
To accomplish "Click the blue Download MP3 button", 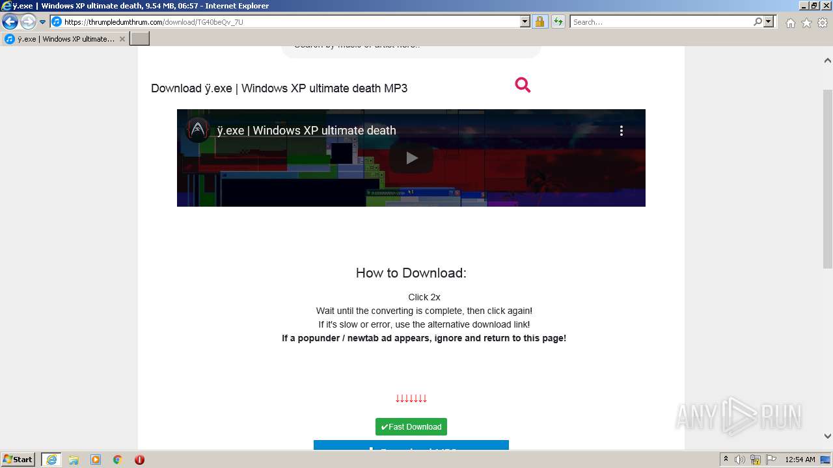I will pos(411,445).
